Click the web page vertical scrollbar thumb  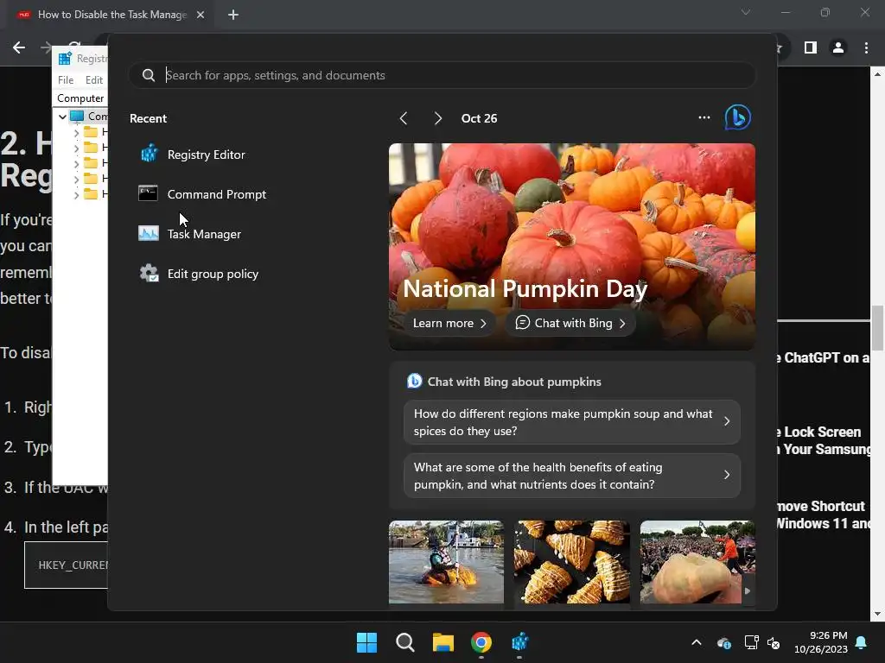[x=878, y=328]
